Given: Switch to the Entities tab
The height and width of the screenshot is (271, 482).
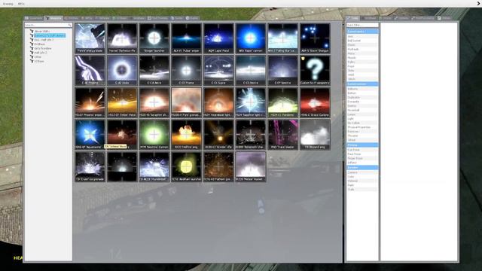Looking at the screenshot, I should (x=72, y=18).
